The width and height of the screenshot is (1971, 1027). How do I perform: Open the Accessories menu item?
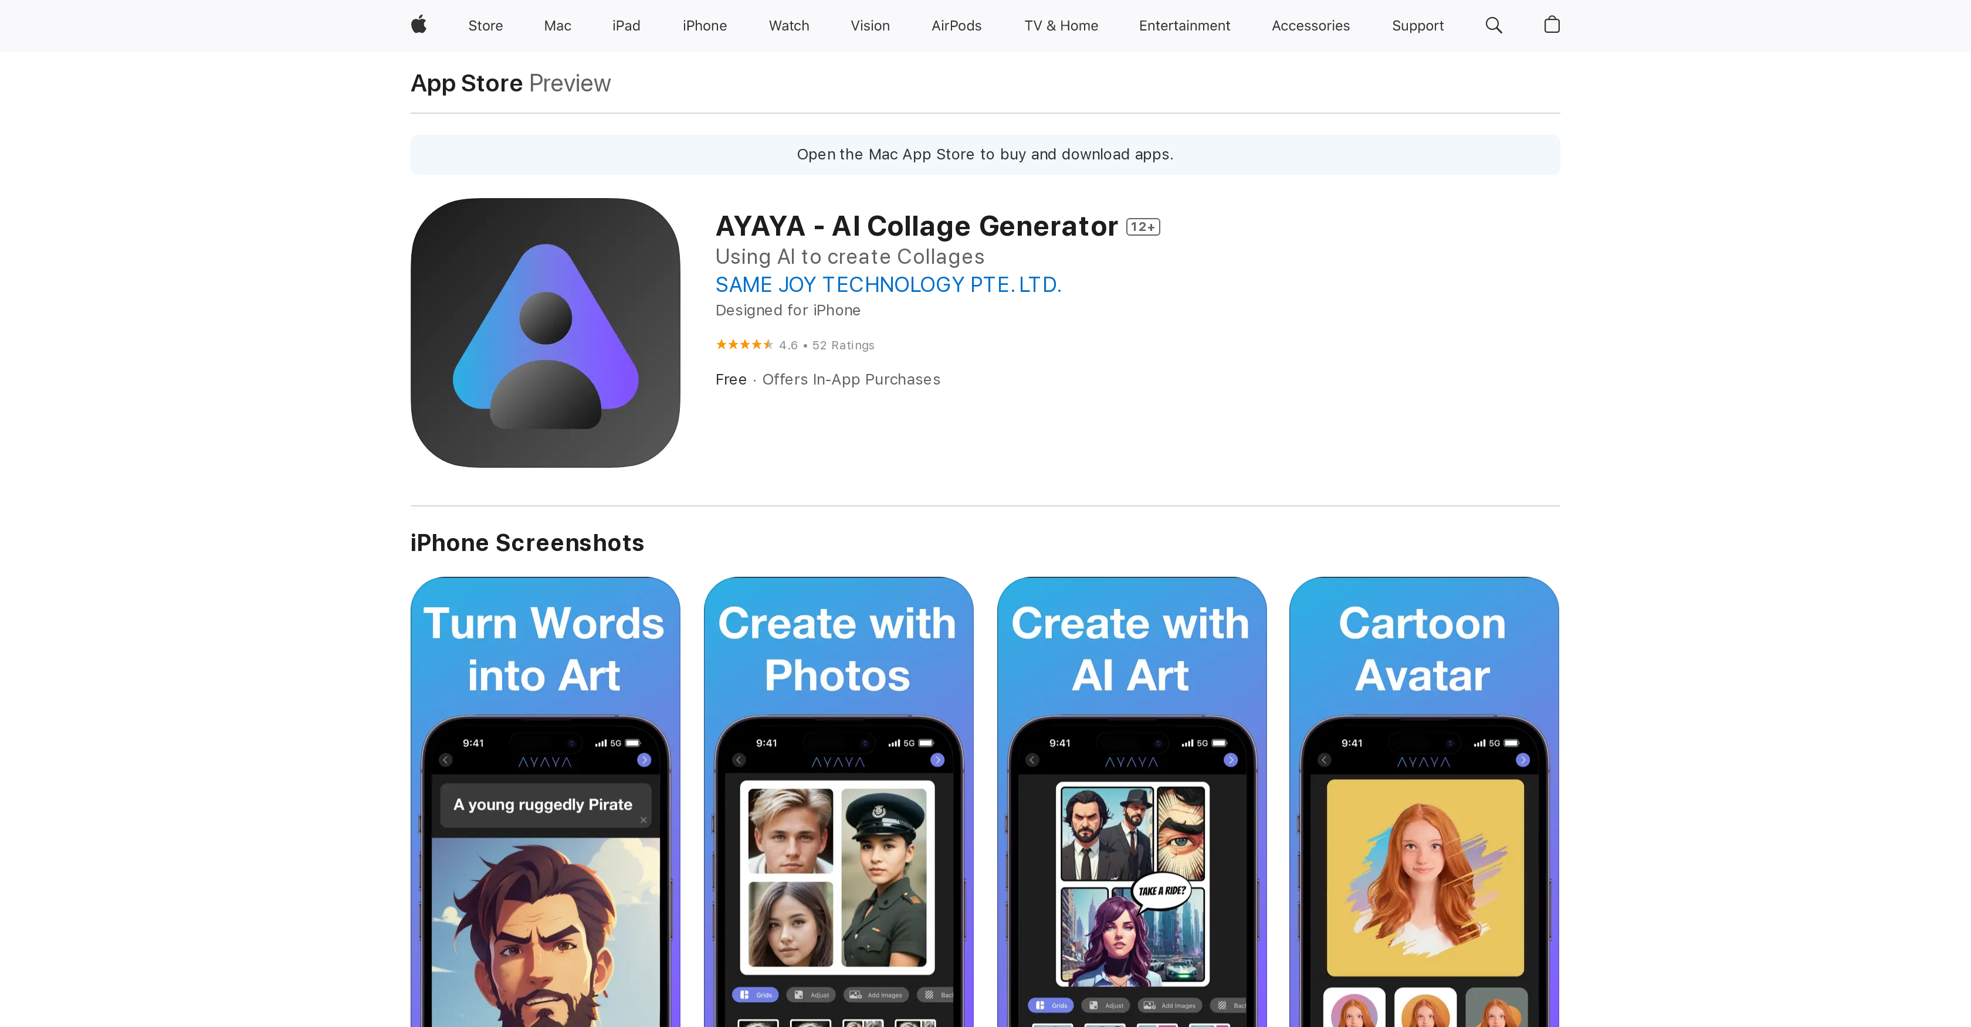(1310, 25)
